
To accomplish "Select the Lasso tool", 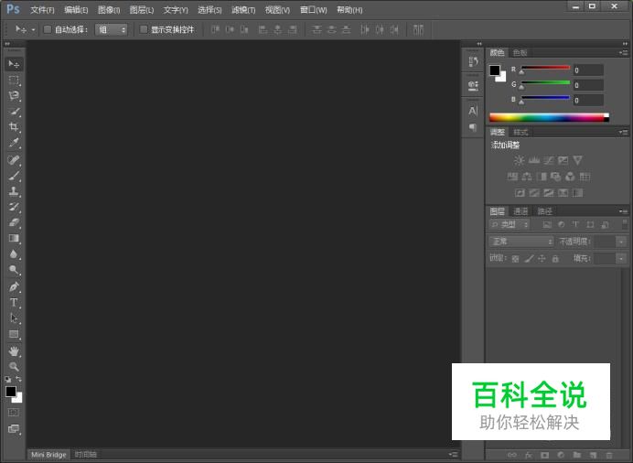I will [x=14, y=96].
